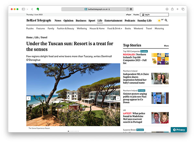Click the belfasttelegraph.co.uk address bar
This screenshot has height=143, width=195.
pos(97,9)
